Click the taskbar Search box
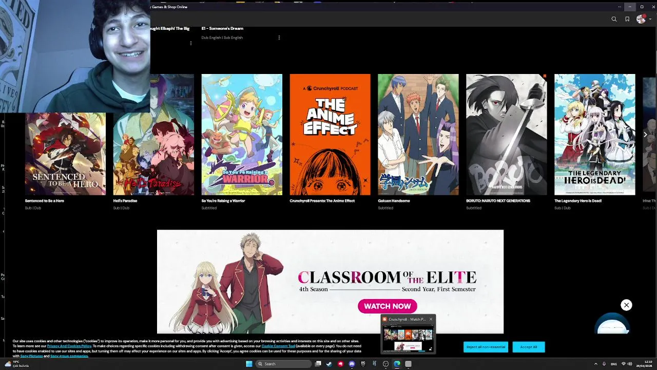657x370 pixels. point(283,364)
